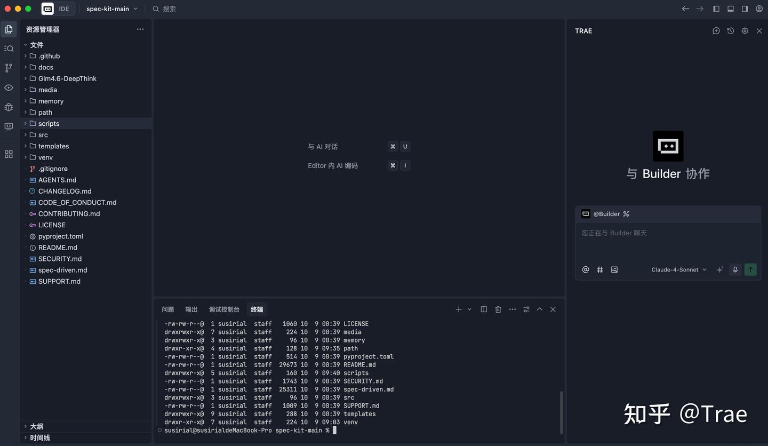Click the extensions grid icon in activity bar
768x446 pixels.
pos(9,154)
